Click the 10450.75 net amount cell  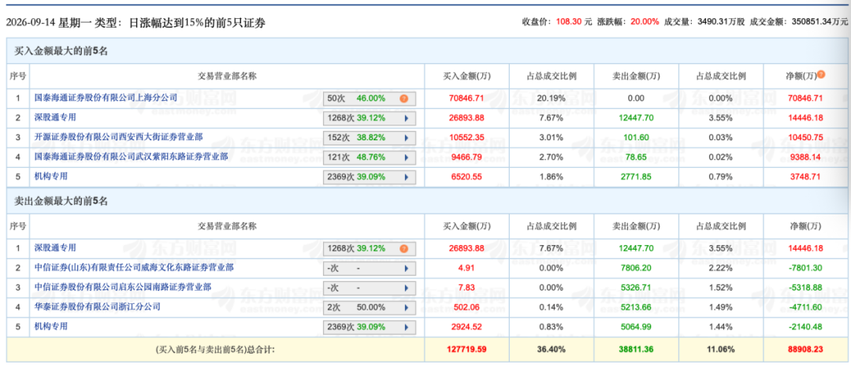click(805, 137)
